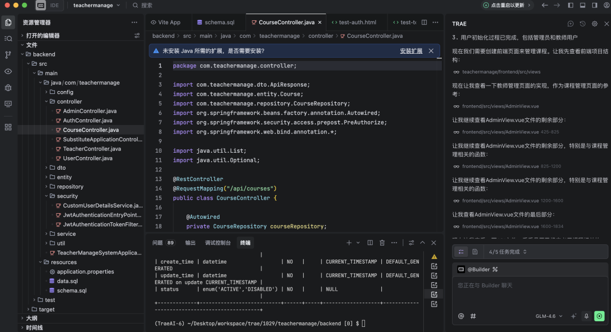This screenshot has width=611, height=332.
Task: Click the Explorer panel more actions ellipsis
Action: (135, 23)
